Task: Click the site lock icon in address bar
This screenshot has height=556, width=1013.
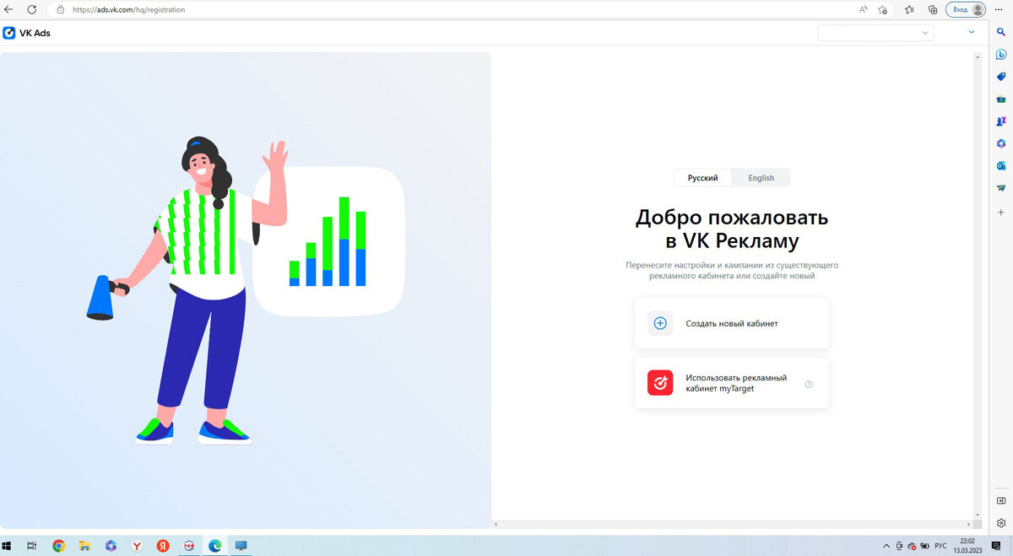Action: [x=61, y=9]
